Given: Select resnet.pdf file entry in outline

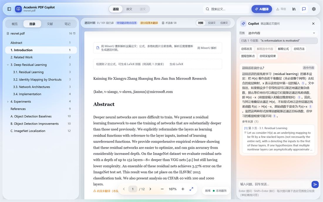Looking at the screenshot, I should tap(41, 33).
